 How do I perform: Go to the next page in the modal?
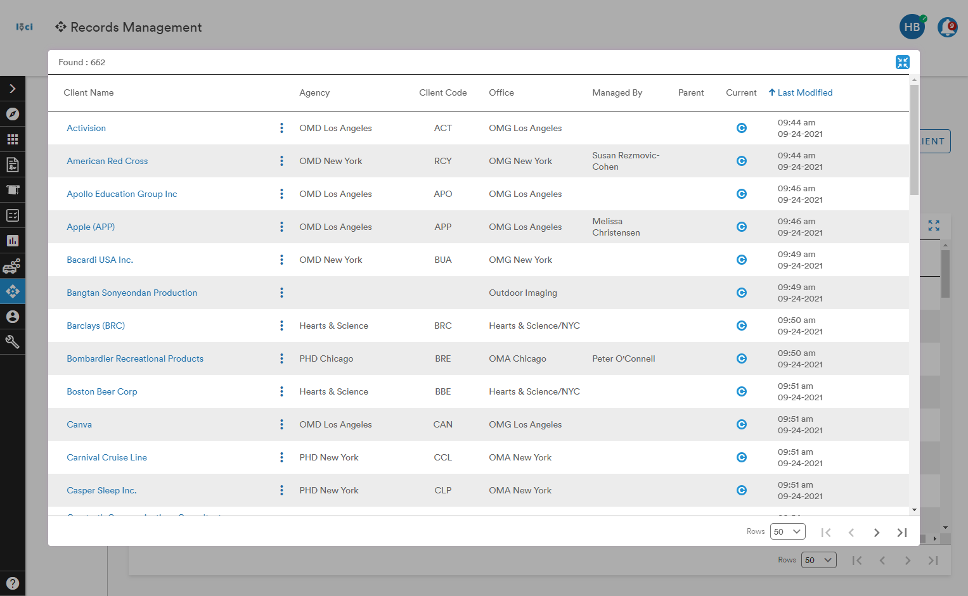coord(877,533)
